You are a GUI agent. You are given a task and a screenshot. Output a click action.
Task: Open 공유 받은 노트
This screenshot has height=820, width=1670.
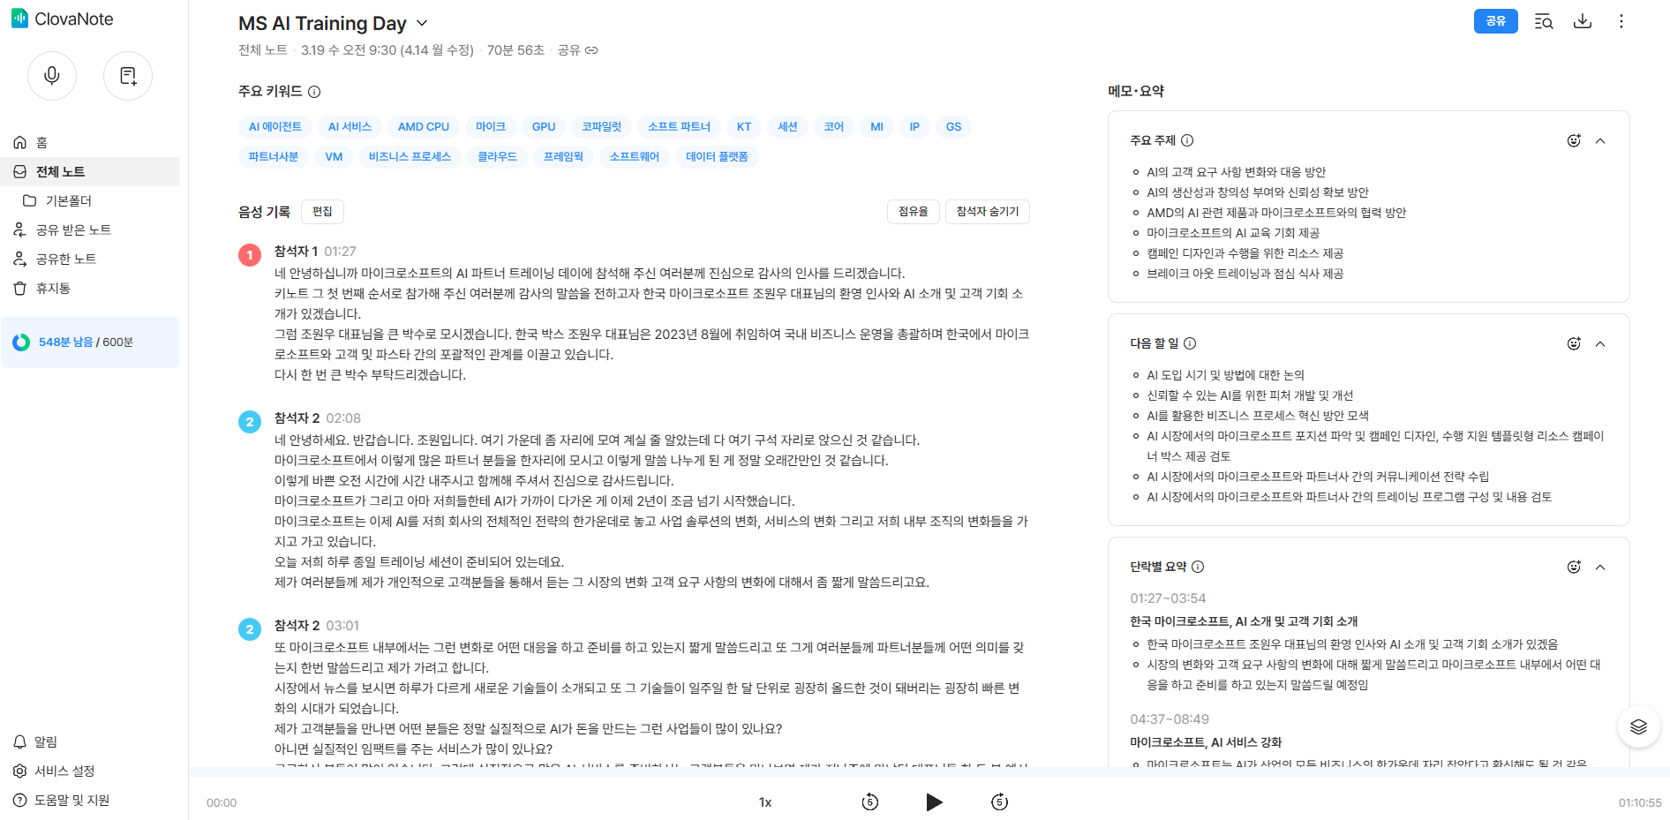tap(62, 229)
